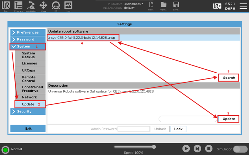Start program with Play button

(186, 148)
